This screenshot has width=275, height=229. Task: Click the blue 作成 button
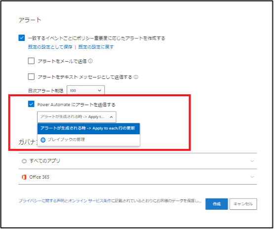click(217, 204)
